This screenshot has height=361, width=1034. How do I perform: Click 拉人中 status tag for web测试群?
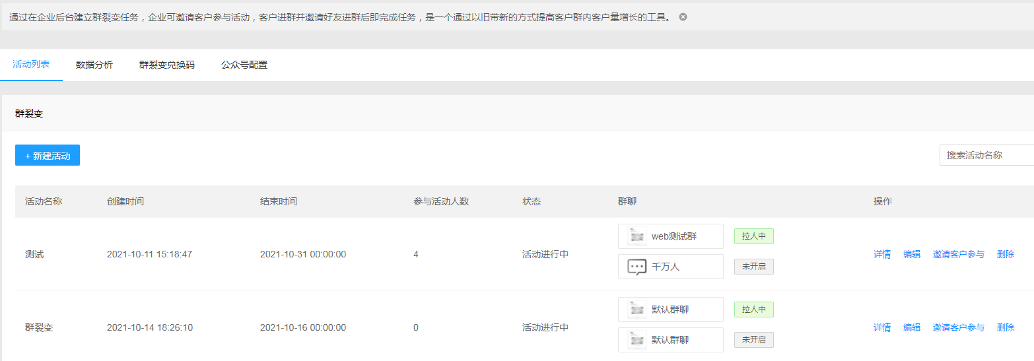[x=753, y=236]
